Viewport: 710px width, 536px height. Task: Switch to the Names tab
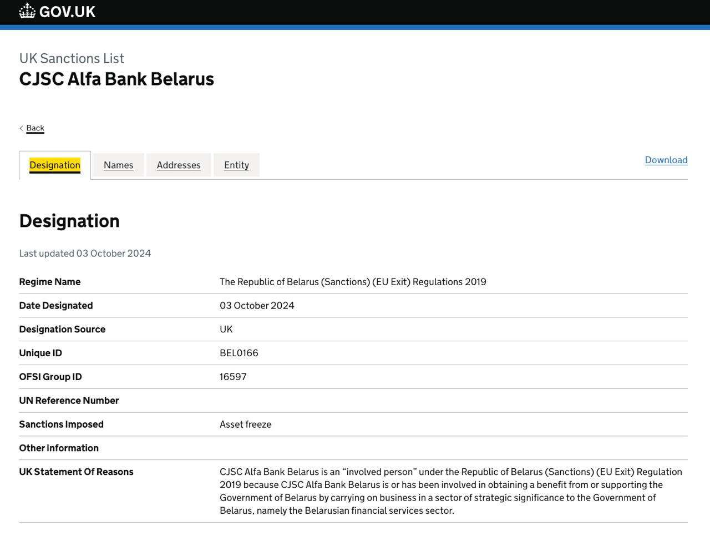pyautogui.click(x=119, y=165)
